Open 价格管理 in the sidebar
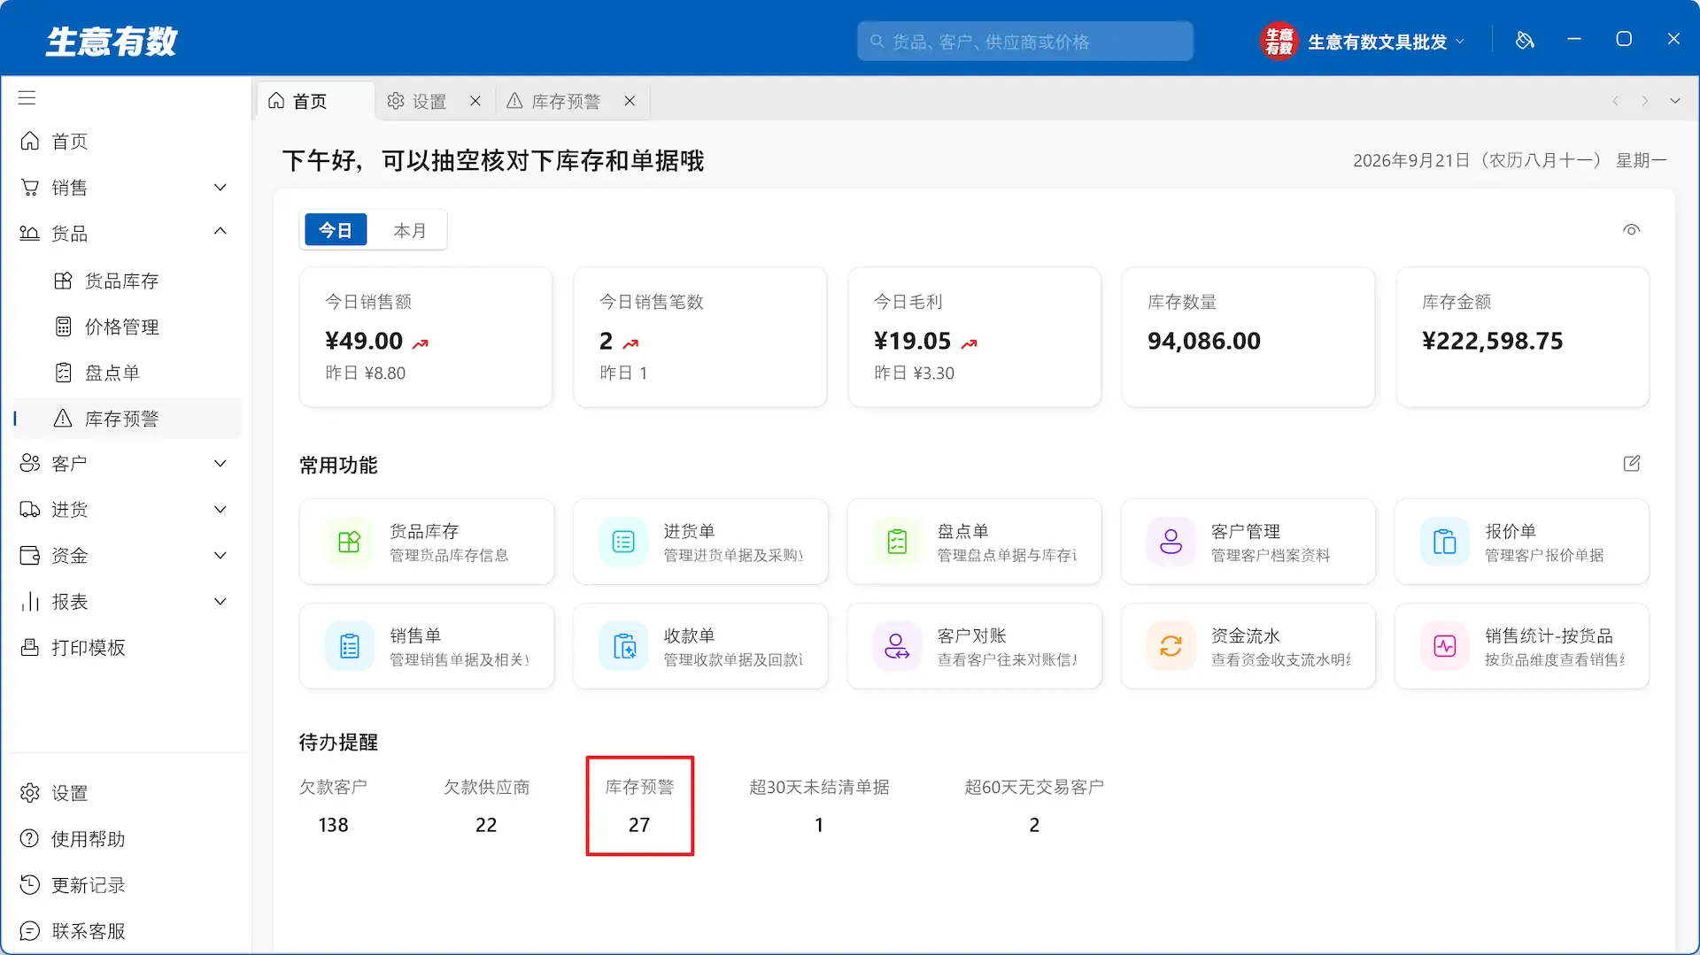Screen dimensions: 1700x955 (127, 327)
